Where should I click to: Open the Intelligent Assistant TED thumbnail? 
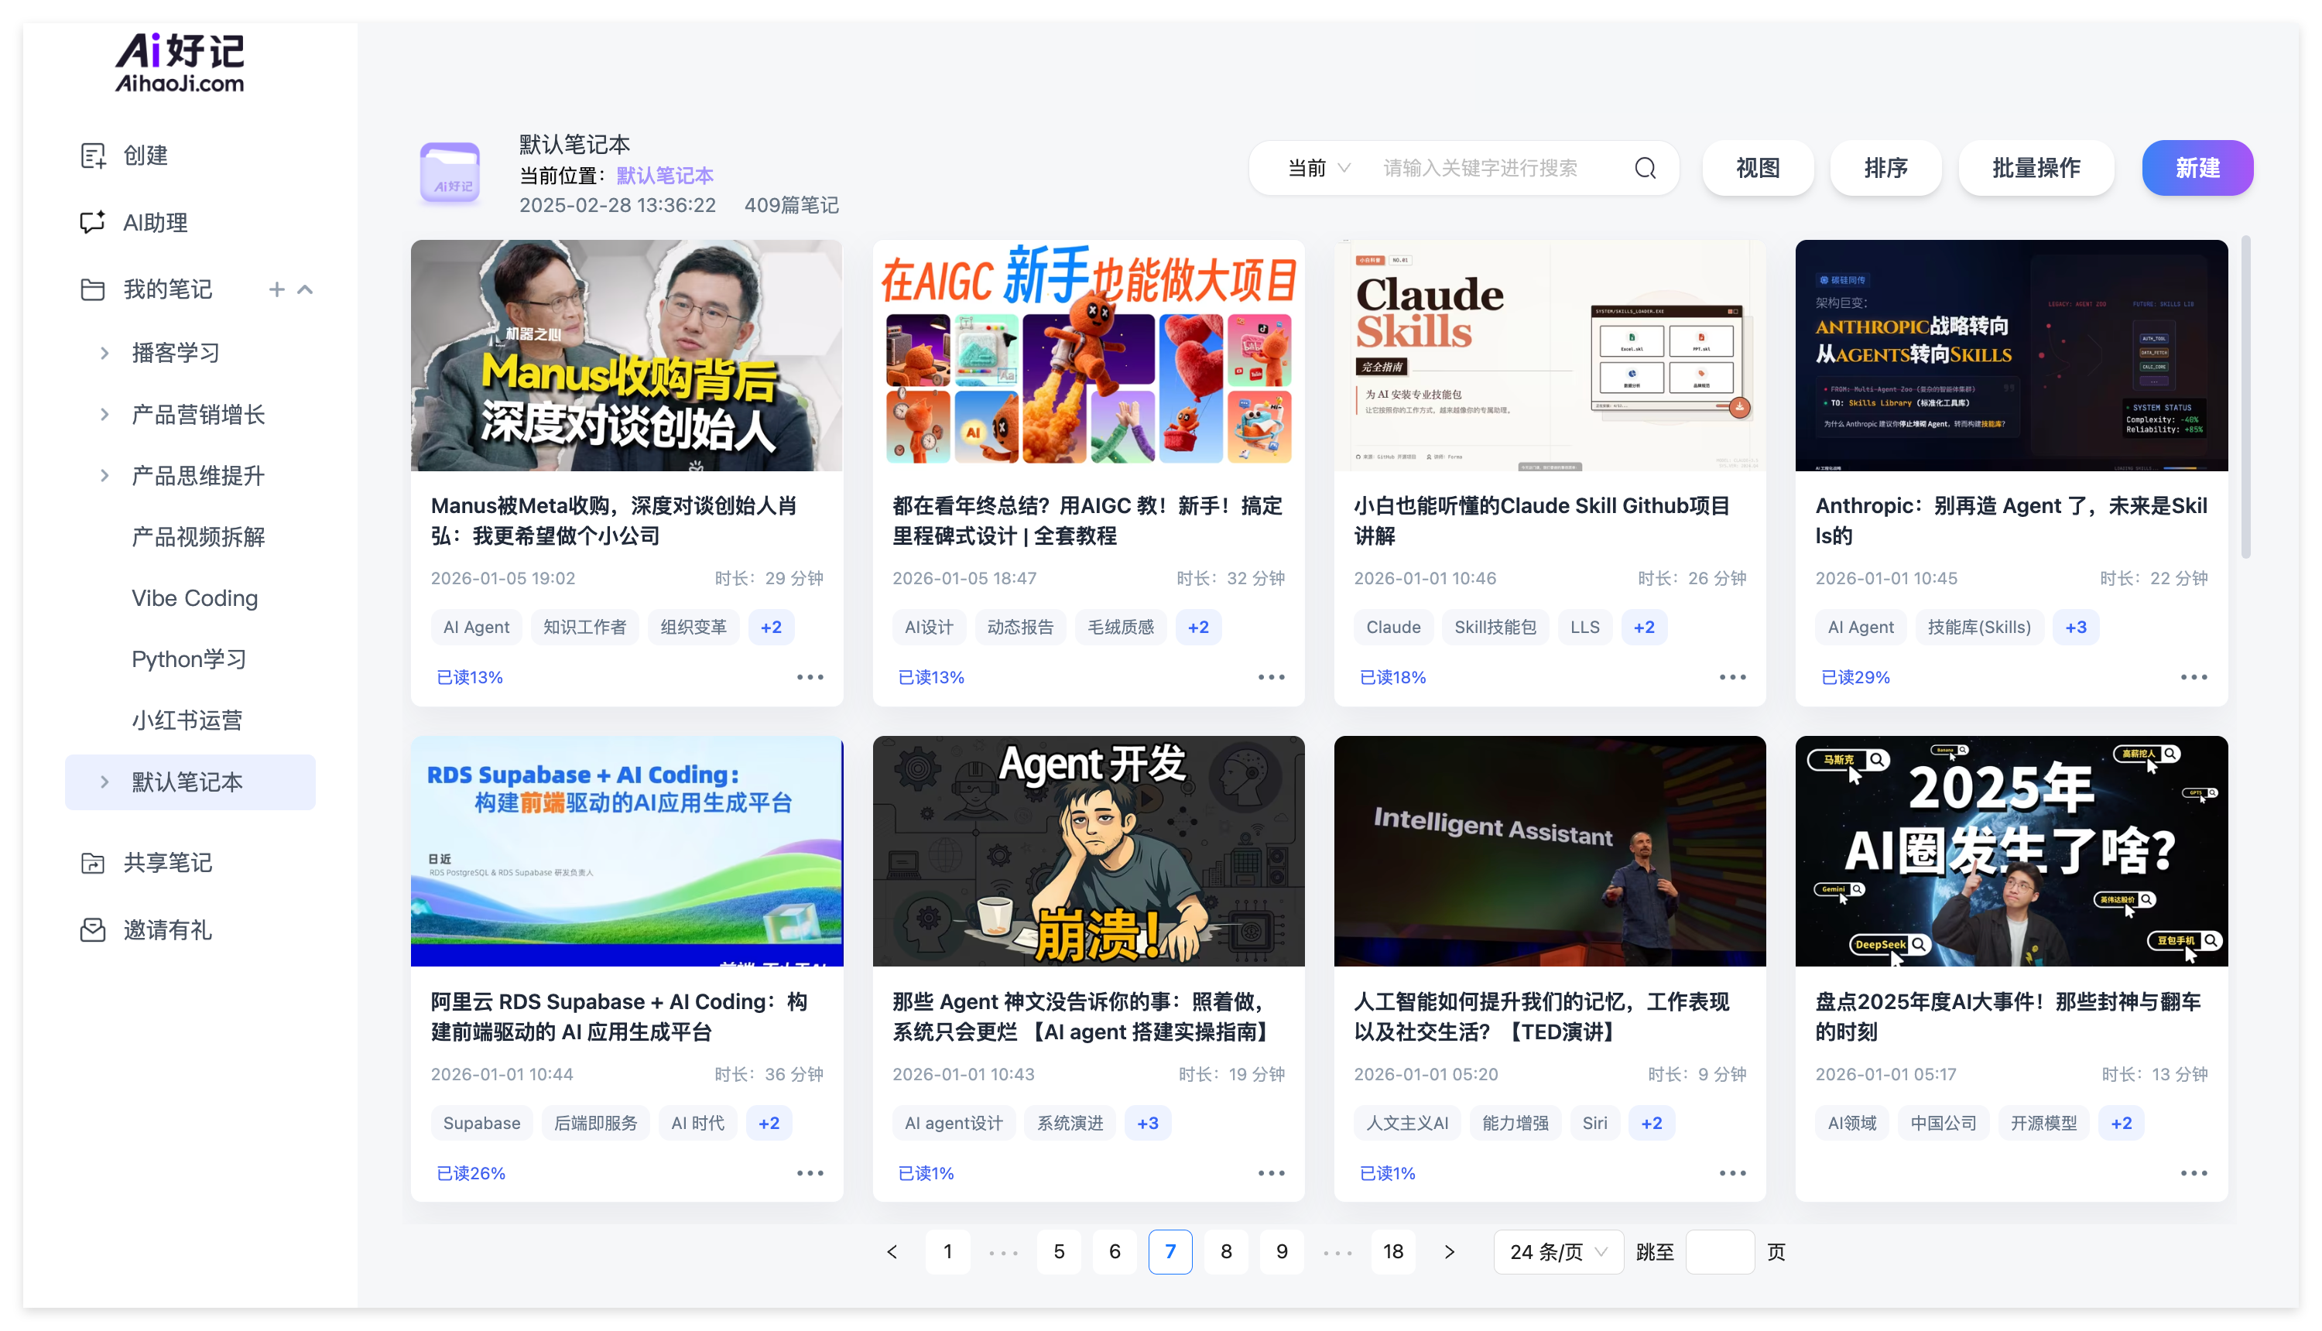1550,851
